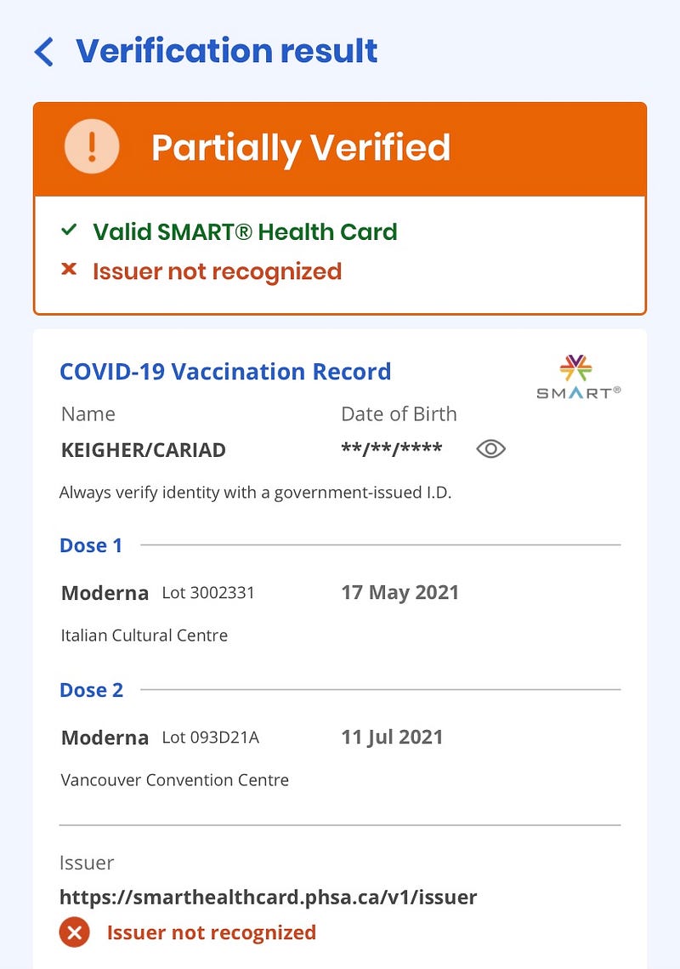Viewport: 680px width, 969px height.
Task: Select the Dose 1 section header
Action: click(x=91, y=545)
